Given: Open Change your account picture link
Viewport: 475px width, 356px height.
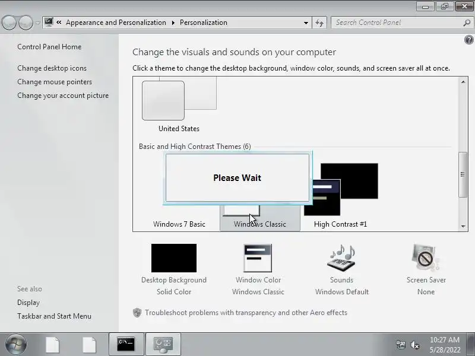Looking at the screenshot, I should (x=63, y=96).
